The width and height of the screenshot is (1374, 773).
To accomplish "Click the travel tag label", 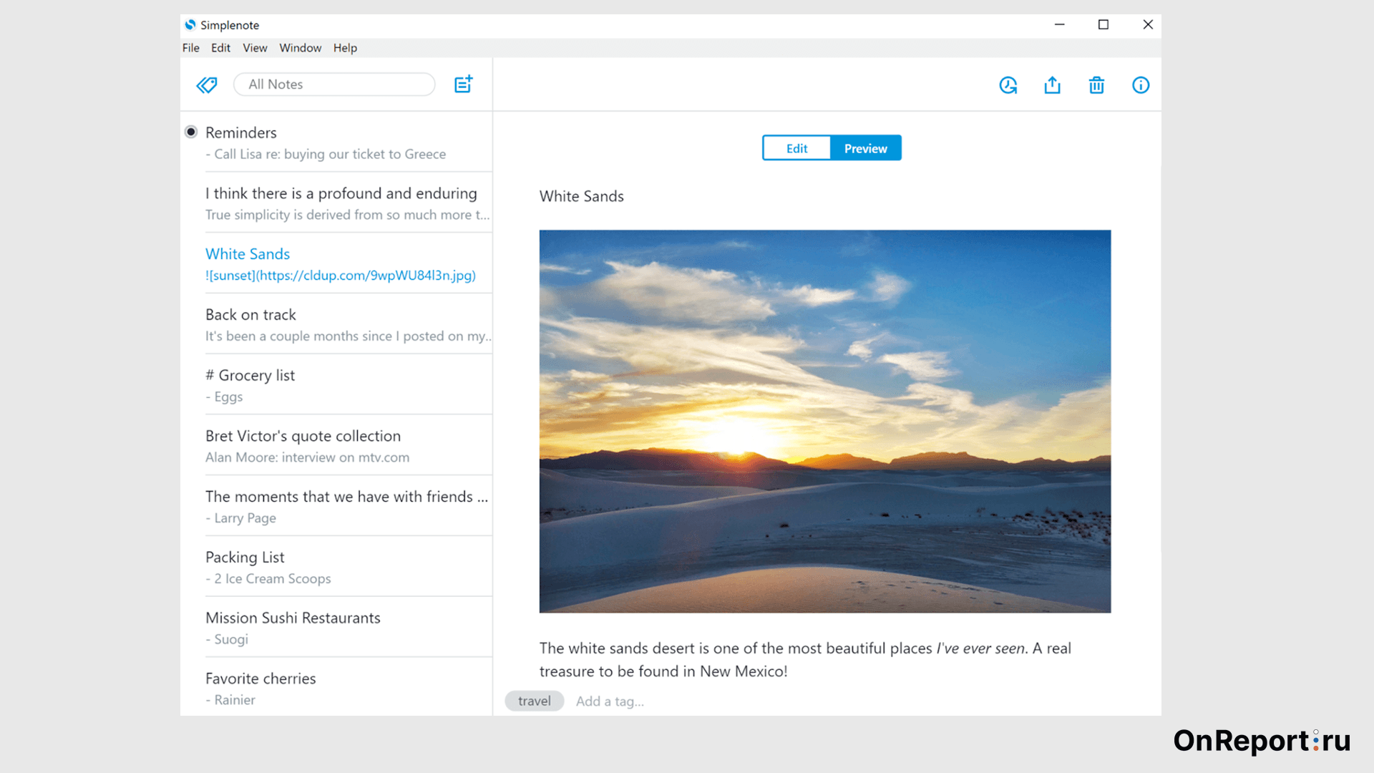I will tap(534, 700).
